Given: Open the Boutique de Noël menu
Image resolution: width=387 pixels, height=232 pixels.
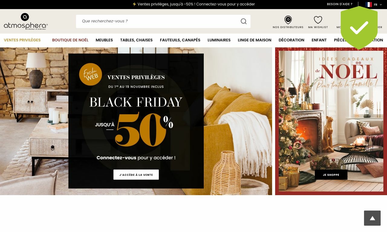Looking at the screenshot, I should tap(70, 40).
